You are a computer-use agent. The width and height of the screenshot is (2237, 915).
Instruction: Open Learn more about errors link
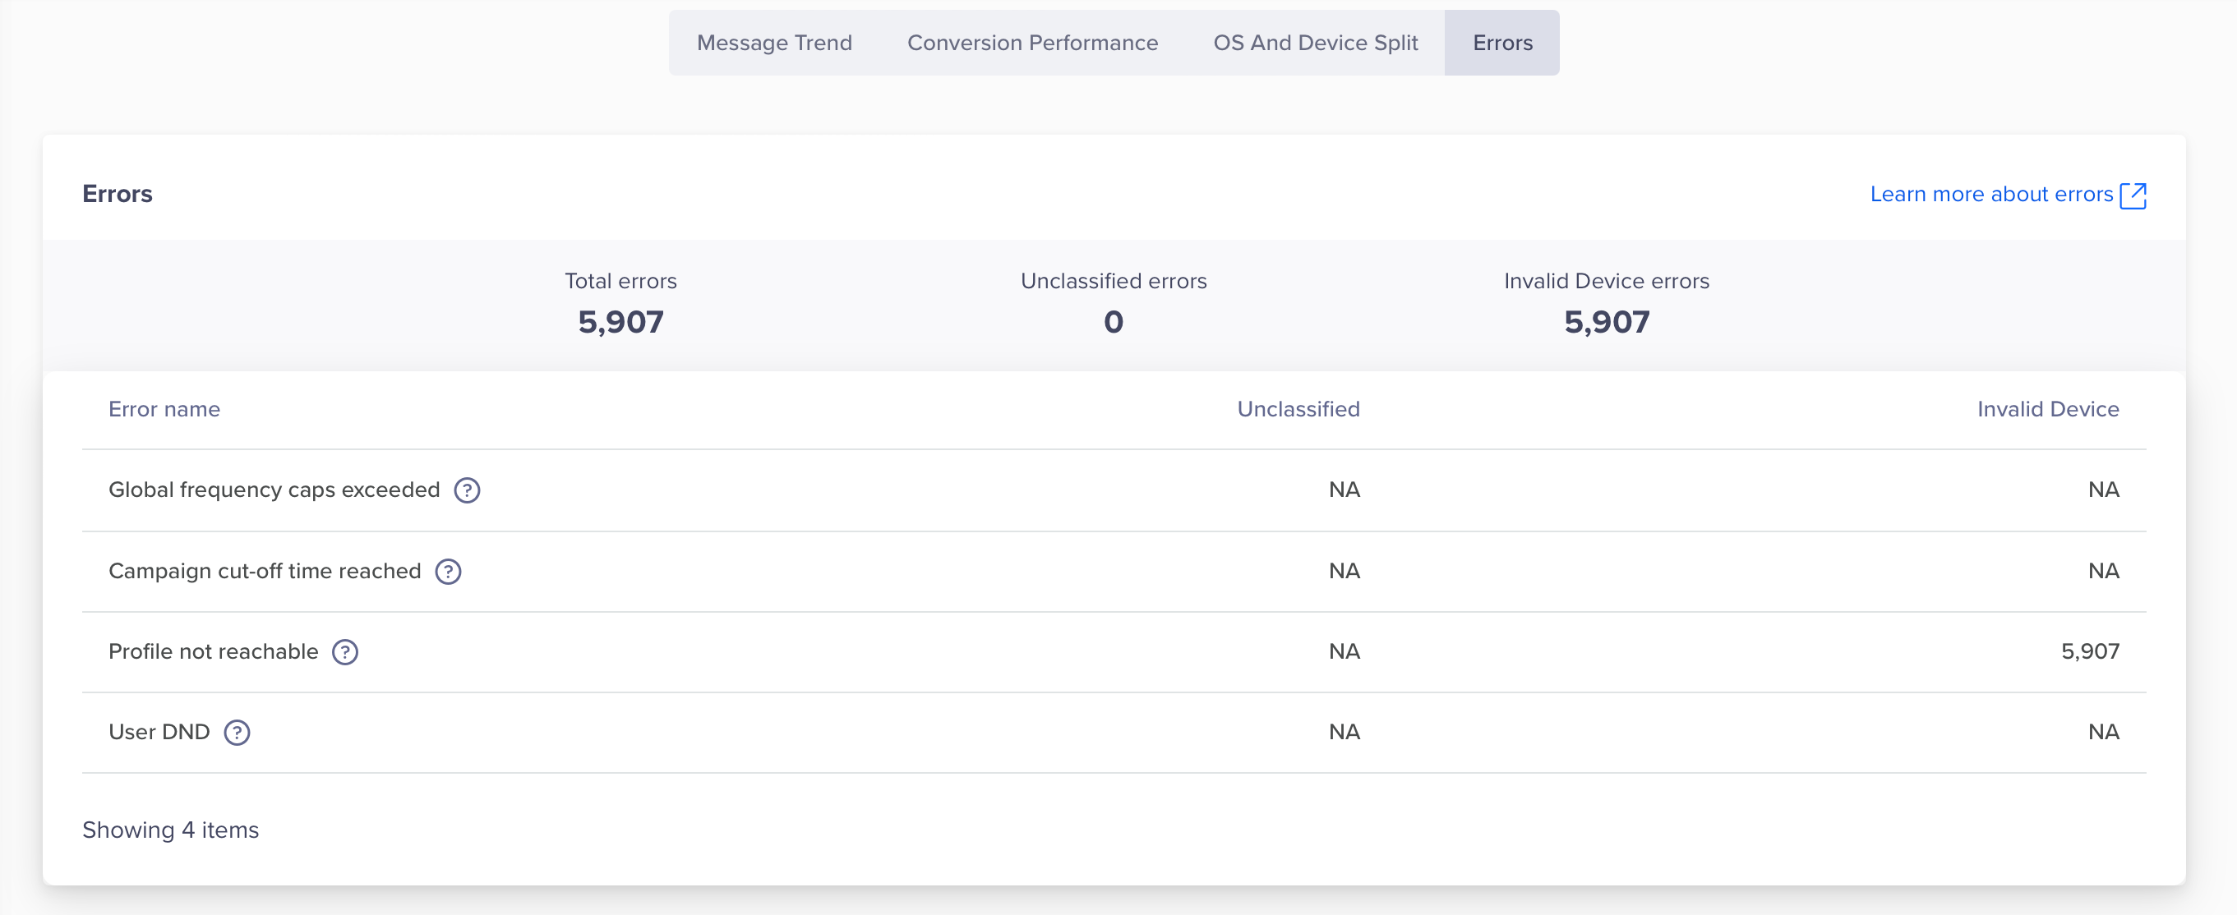1990,195
